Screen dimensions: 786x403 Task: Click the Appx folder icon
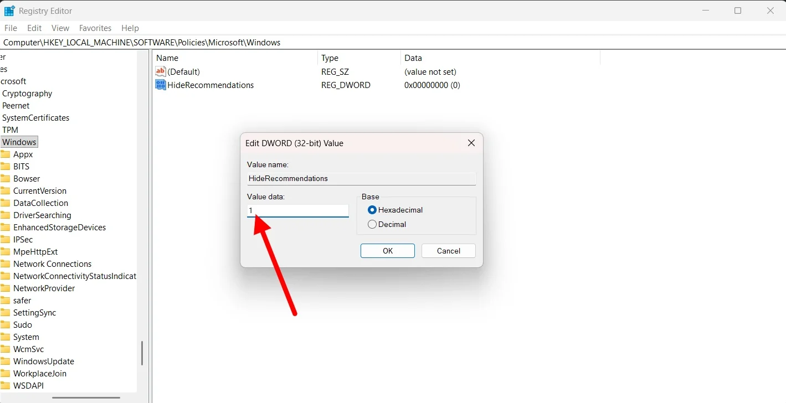[x=6, y=154]
